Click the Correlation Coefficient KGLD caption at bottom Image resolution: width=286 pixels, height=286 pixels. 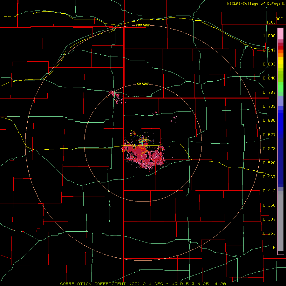click(x=143, y=284)
